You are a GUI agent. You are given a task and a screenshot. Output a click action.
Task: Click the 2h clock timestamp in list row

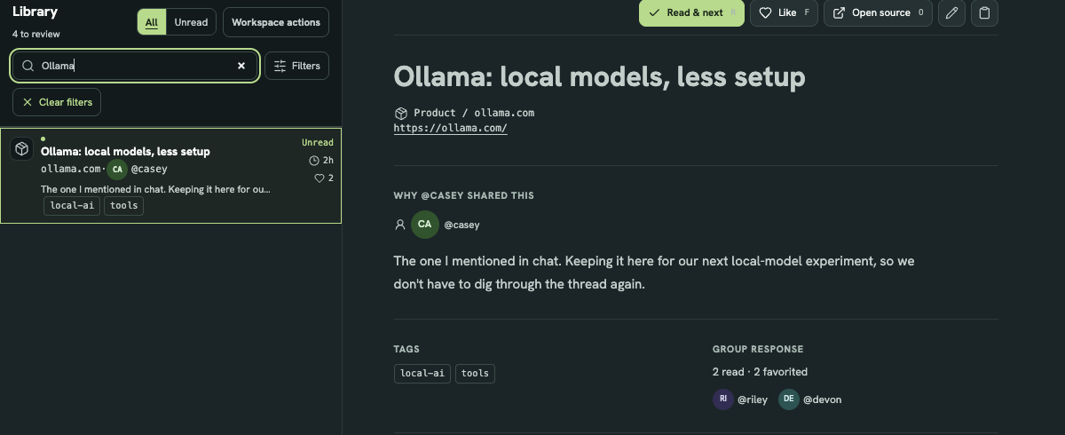point(321,161)
